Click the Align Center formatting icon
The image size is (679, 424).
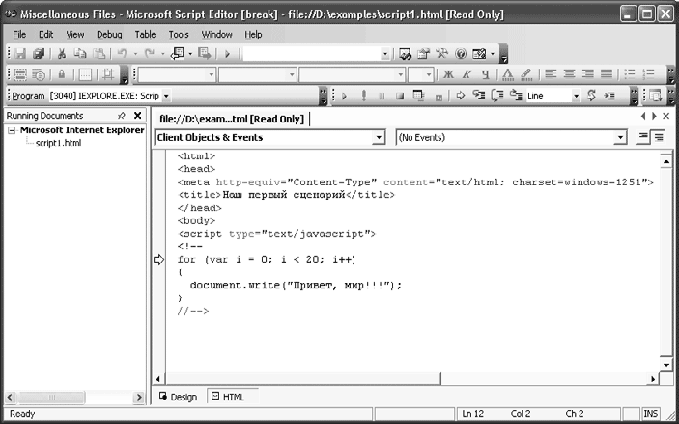pyautogui.click(x=568, y=74)
